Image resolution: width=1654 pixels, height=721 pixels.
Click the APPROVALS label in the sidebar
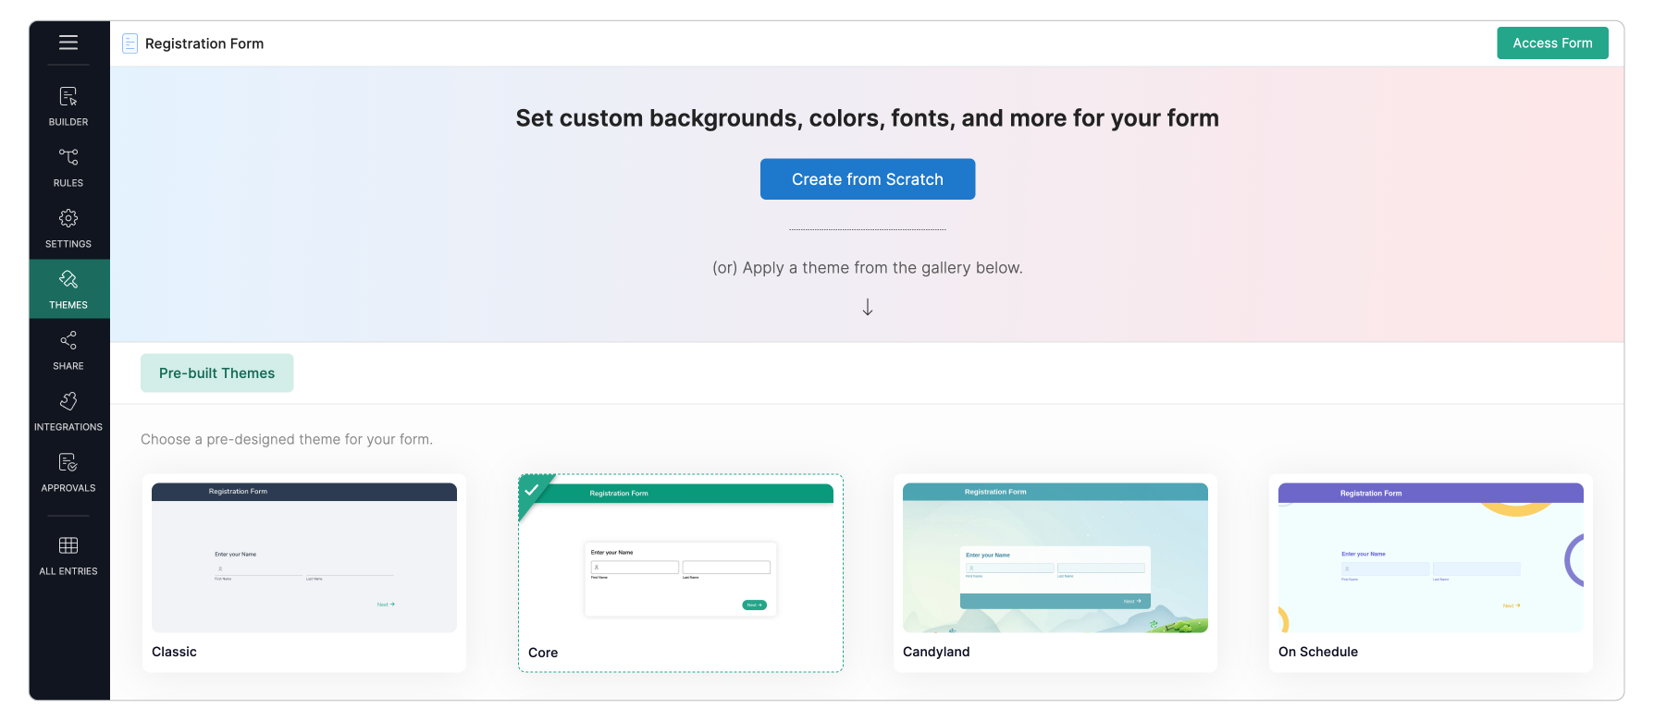point(68,488)
